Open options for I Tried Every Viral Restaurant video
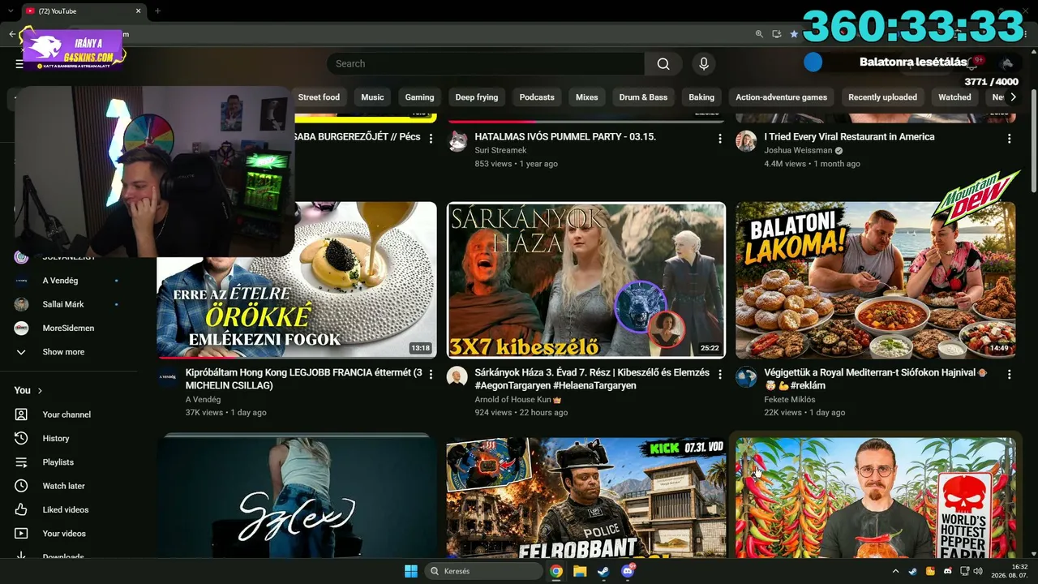 click(1009, 139)
